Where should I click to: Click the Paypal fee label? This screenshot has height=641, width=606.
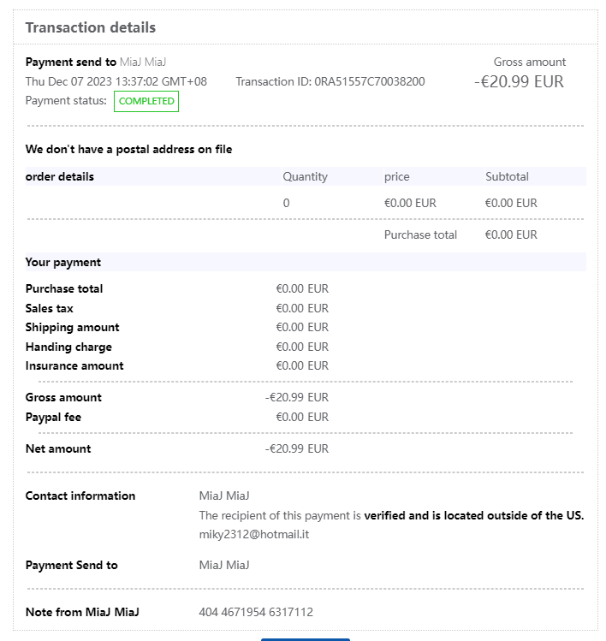(54, 417)
